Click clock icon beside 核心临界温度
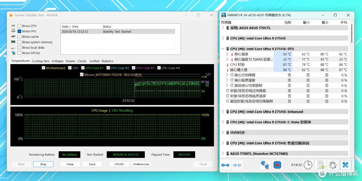Screen dimensions: 362x181 [232, 80]
